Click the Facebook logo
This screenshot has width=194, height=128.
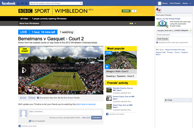click(8, 3)
